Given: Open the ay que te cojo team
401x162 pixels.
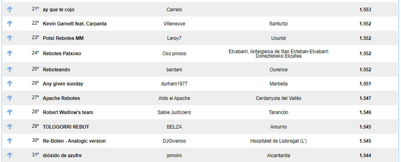Looking at the screenshot, I should point(59,9).
